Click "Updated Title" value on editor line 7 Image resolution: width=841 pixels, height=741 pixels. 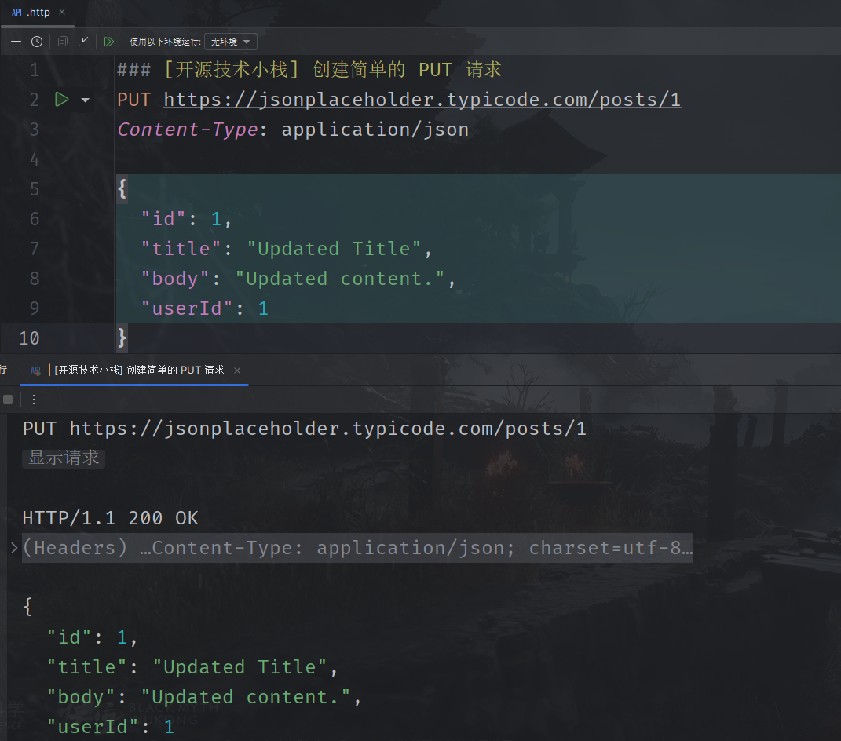pos(333,249)
